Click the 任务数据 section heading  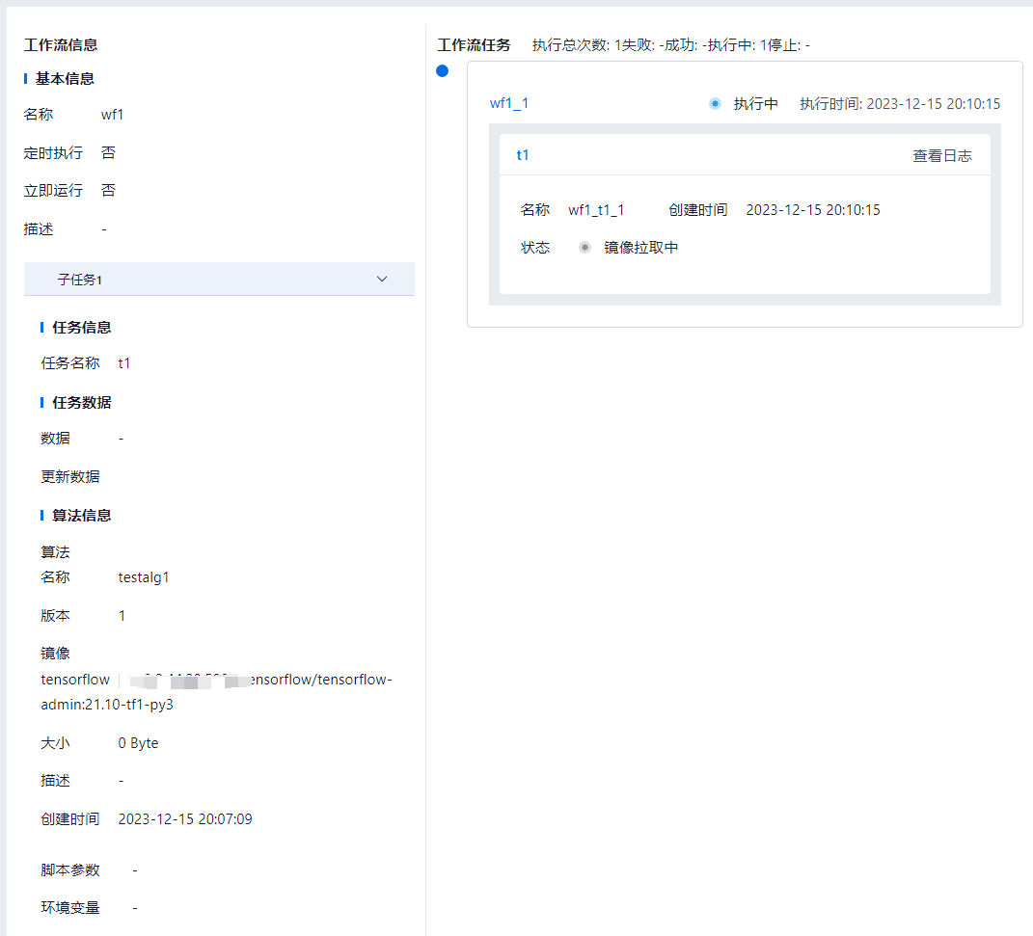pos(81,403)
